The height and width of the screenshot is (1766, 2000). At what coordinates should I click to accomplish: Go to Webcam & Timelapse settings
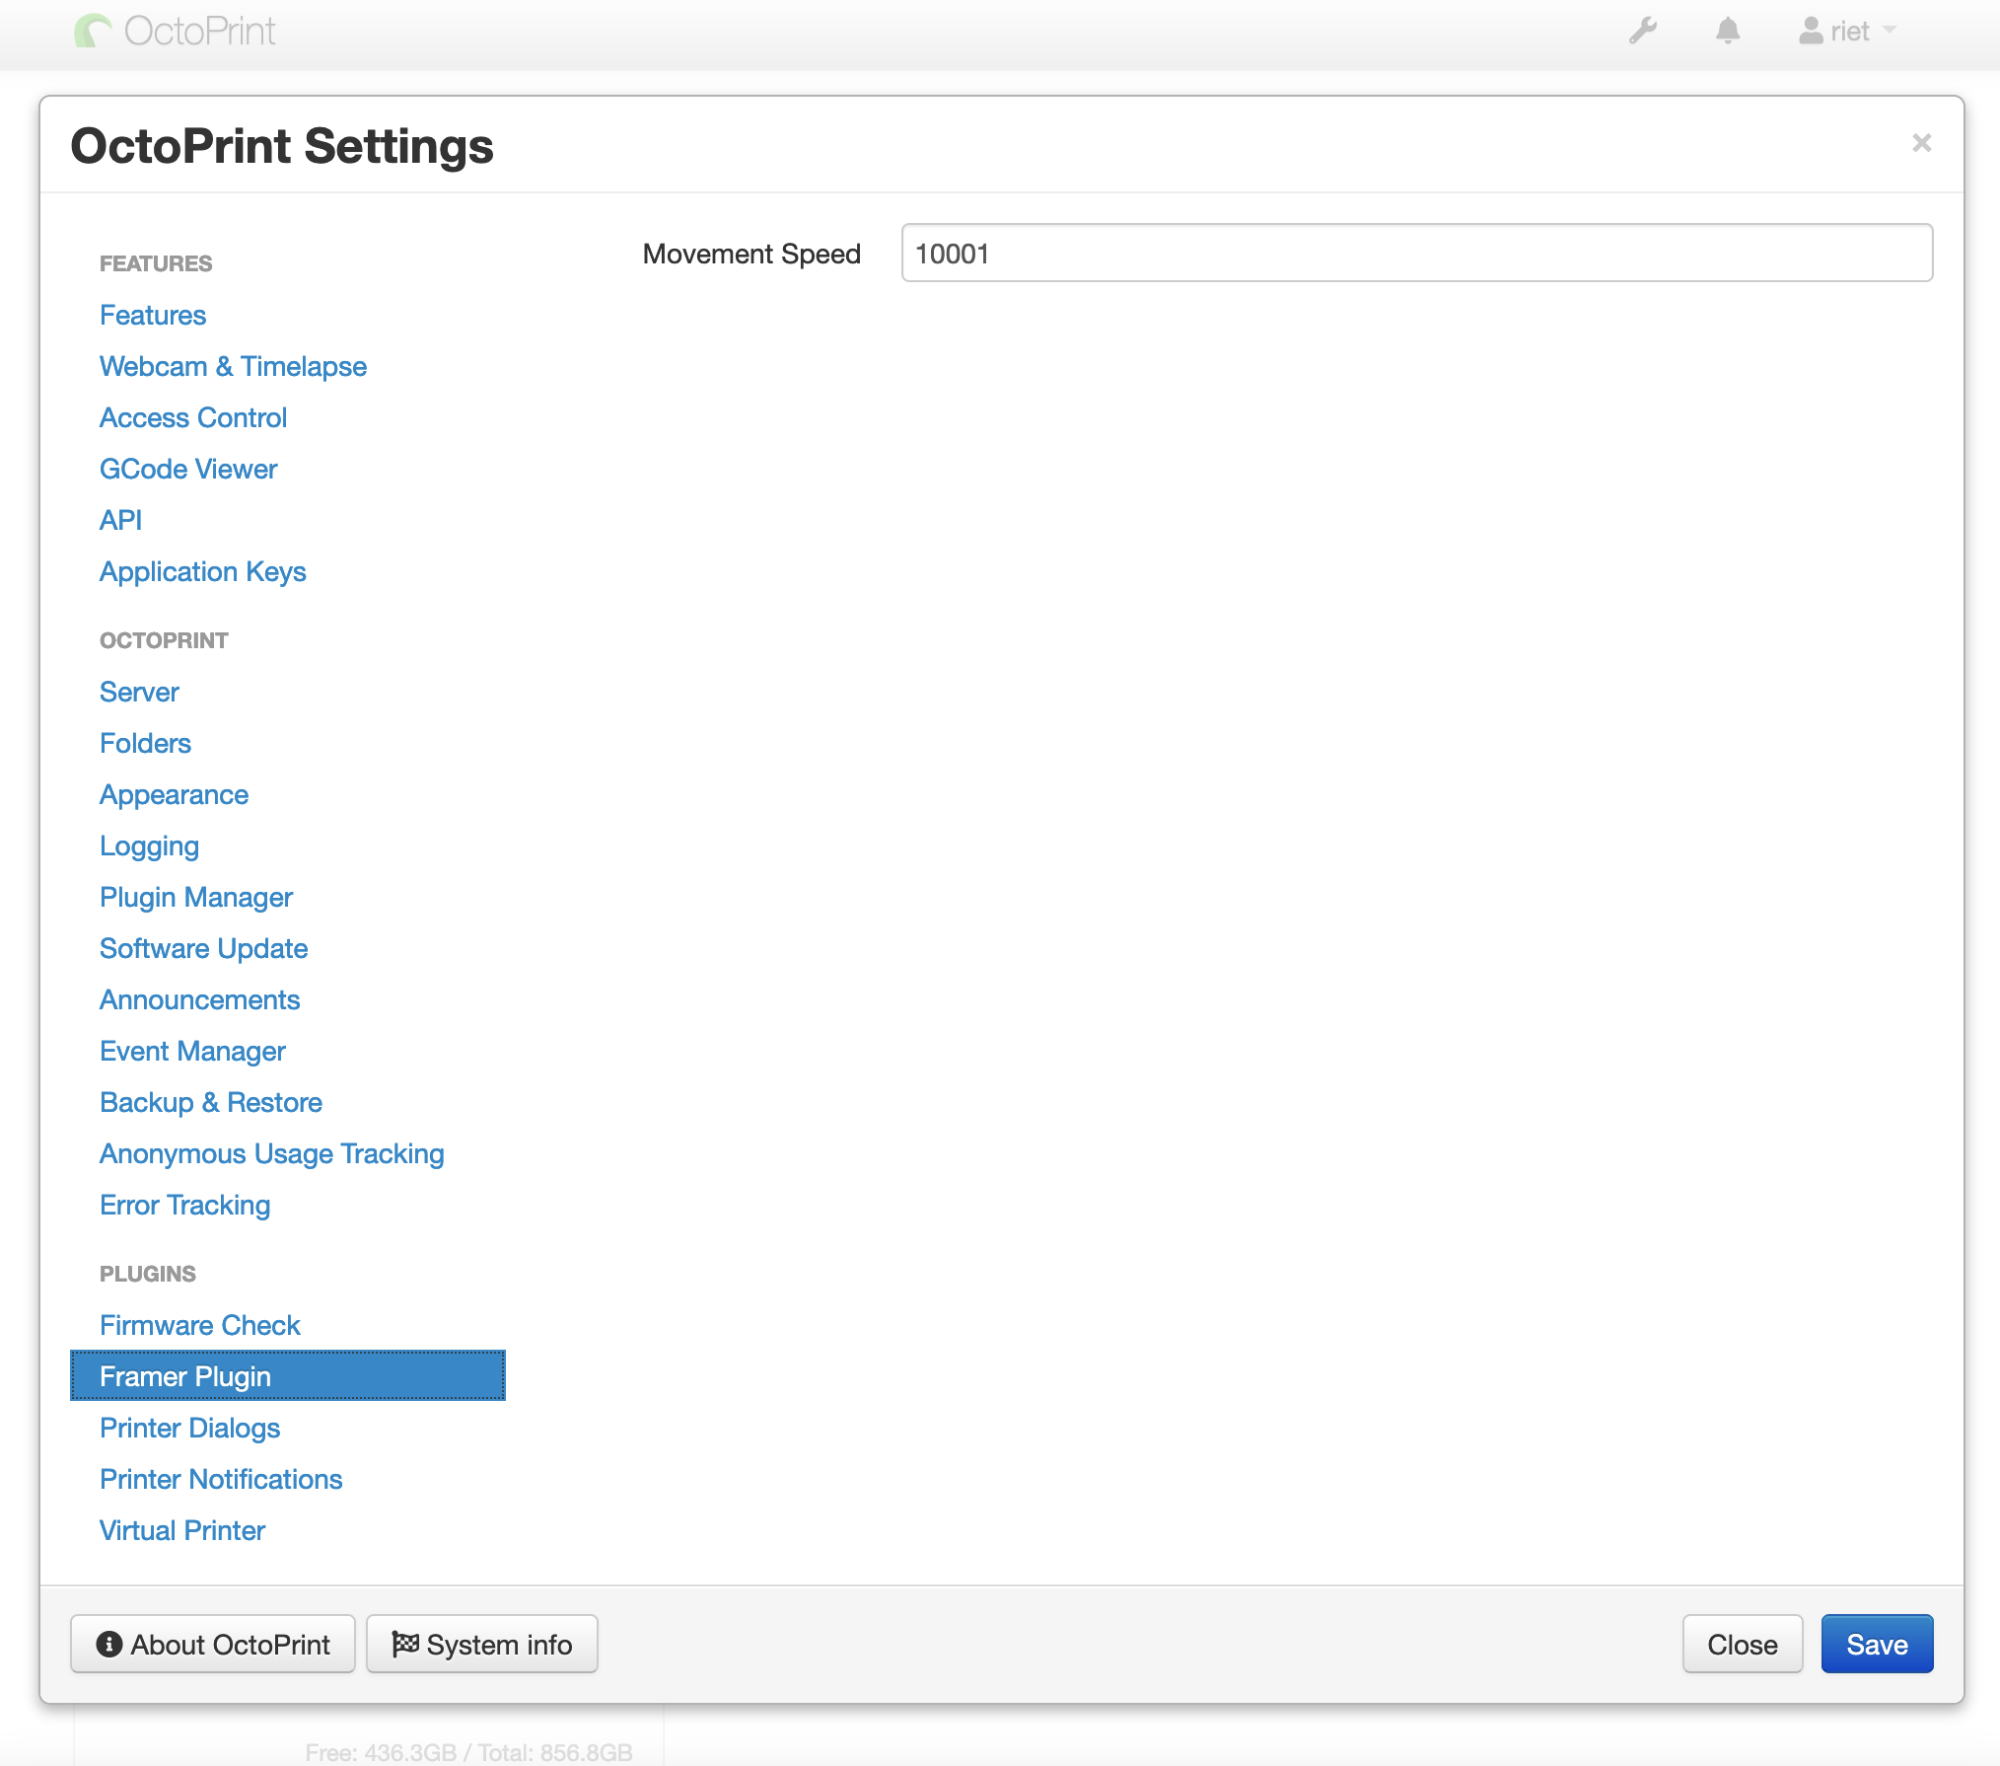click(x=233, y=366)
